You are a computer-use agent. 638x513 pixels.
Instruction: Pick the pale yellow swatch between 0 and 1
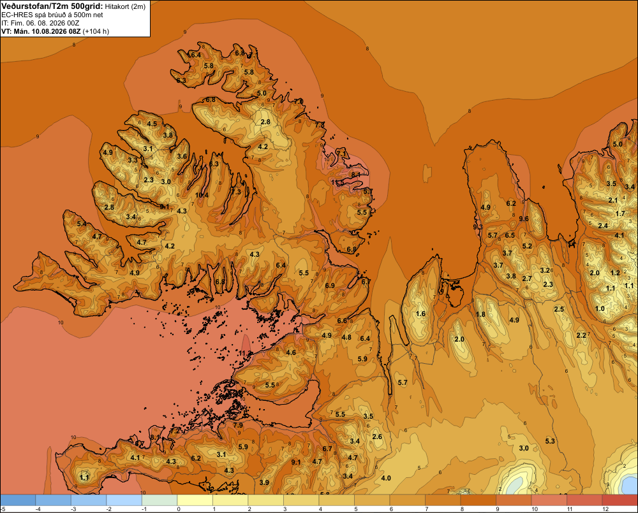click(x=195, y=500)
